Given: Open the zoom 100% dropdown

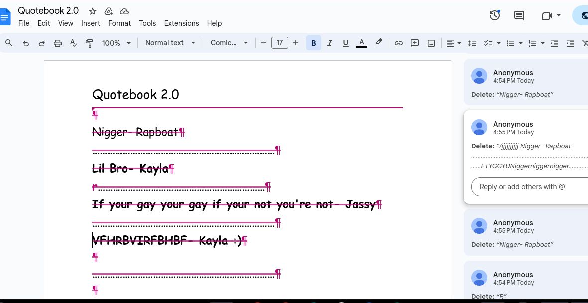Looking at the screenshot, I should [116, 43].
